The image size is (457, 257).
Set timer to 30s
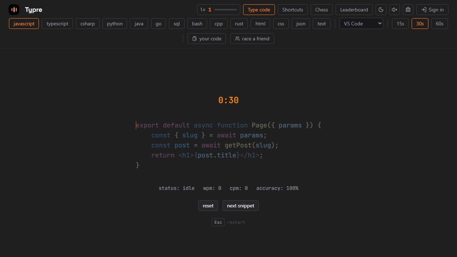point(420,24)
